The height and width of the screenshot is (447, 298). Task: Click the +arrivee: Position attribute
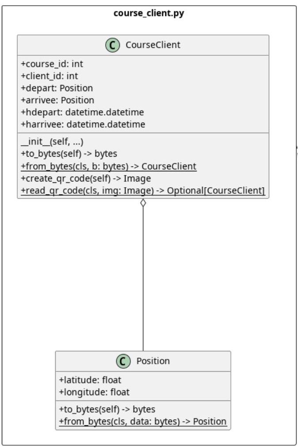point(57,100)
